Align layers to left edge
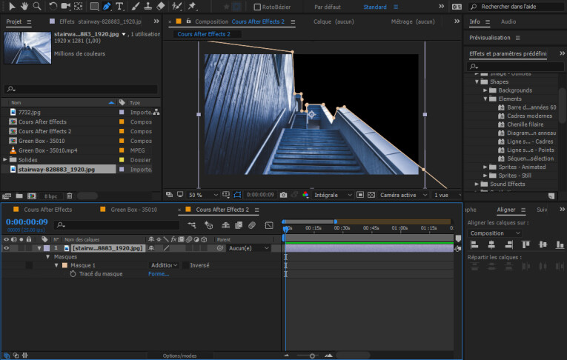 (x=474, y=244)
